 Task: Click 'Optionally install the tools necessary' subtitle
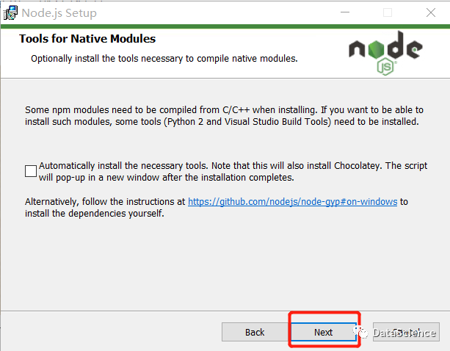[x=164, y=59]
